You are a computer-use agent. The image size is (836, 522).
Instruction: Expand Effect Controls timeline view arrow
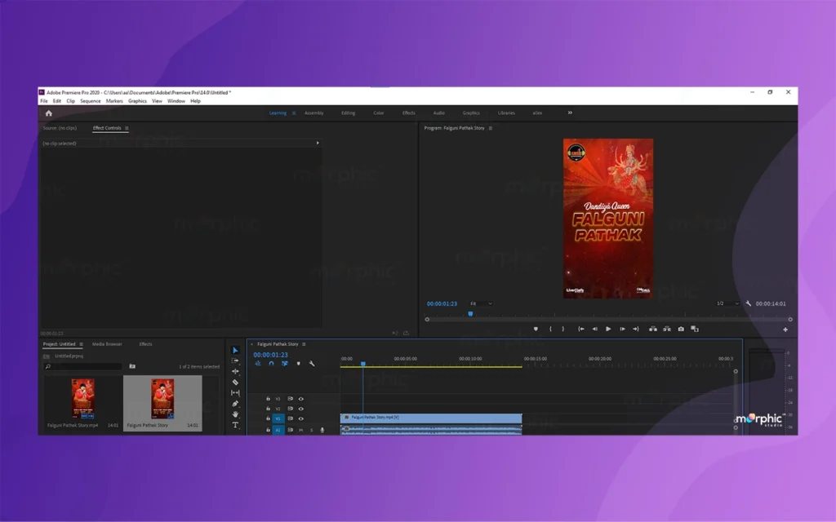318,144
